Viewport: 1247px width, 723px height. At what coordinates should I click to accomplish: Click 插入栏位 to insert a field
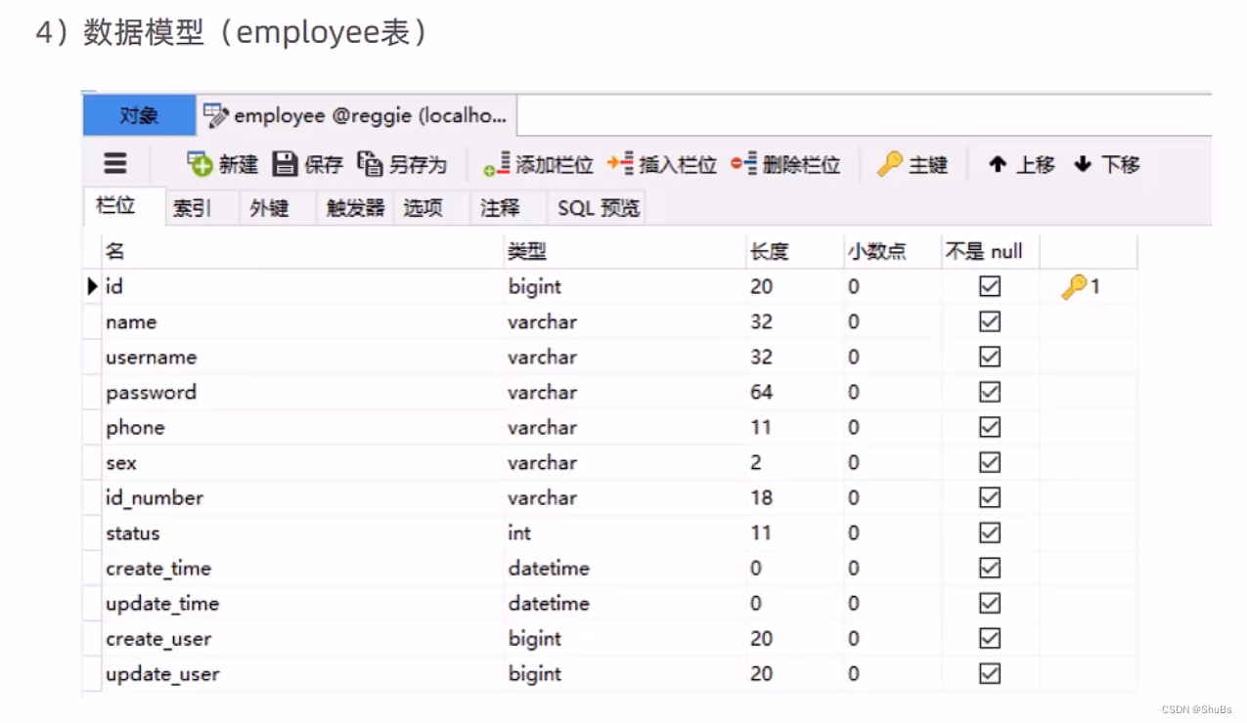[x=662, y=164]
